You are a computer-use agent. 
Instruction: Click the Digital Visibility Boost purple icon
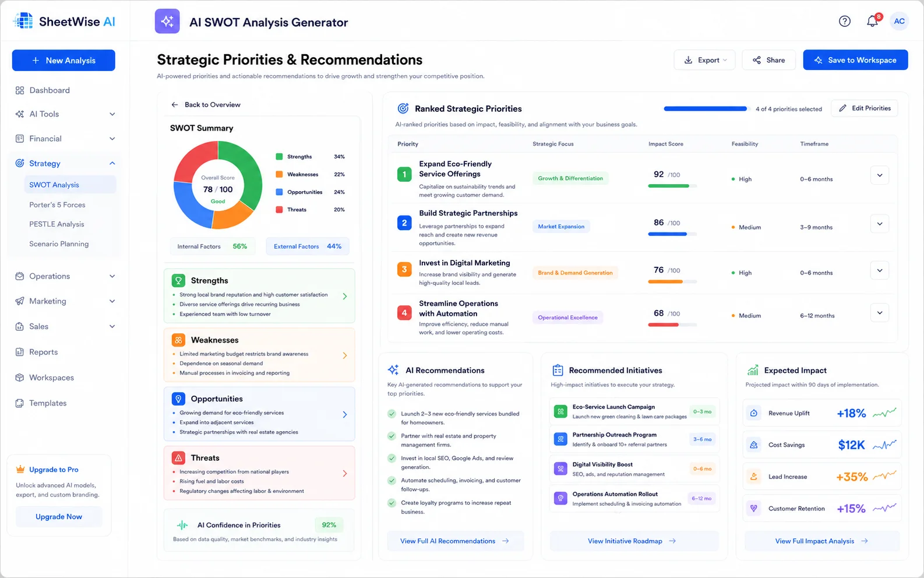point(560,468)
